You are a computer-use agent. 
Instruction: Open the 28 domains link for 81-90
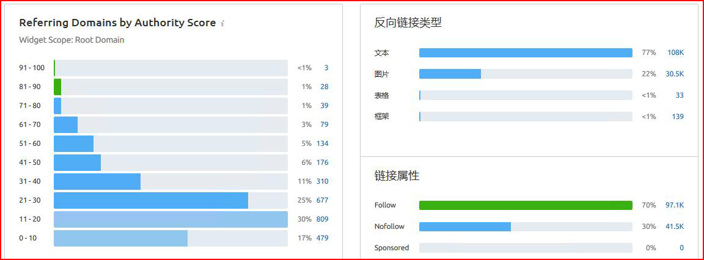pyautogui.click(x=324, y=87)
